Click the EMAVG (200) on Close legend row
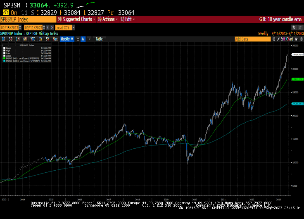 coord(27,61)
